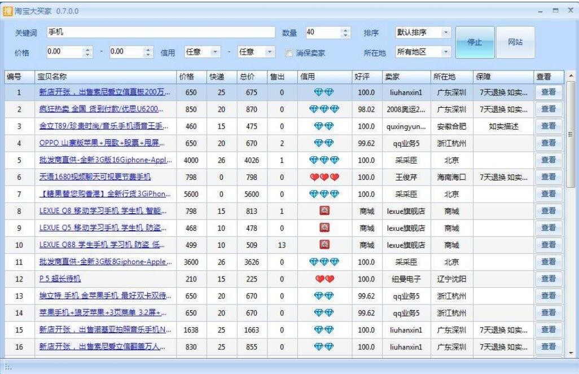The width and height of the screenshot is (579, 374).
Task: Open link starting OPPO 山寨版苹果
Action: click(x=102, y=143)
